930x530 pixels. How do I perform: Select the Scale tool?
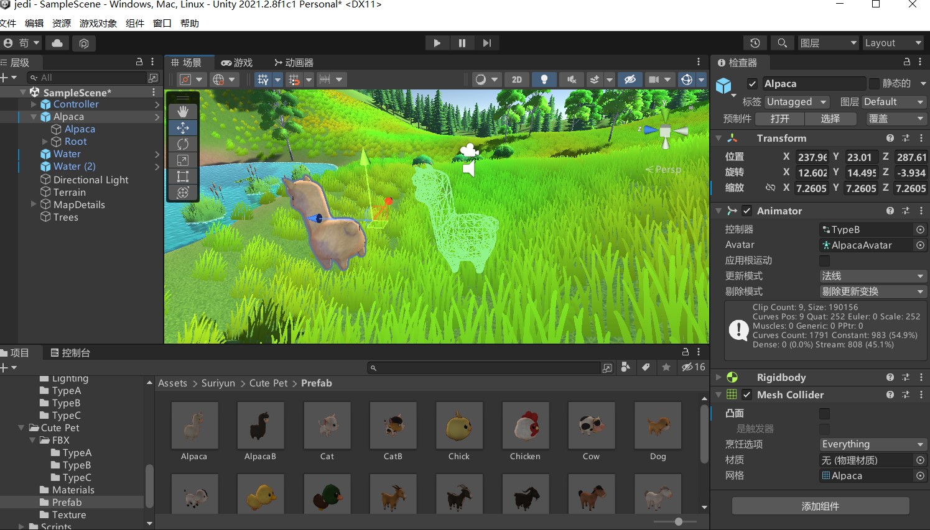click(183, 160)
